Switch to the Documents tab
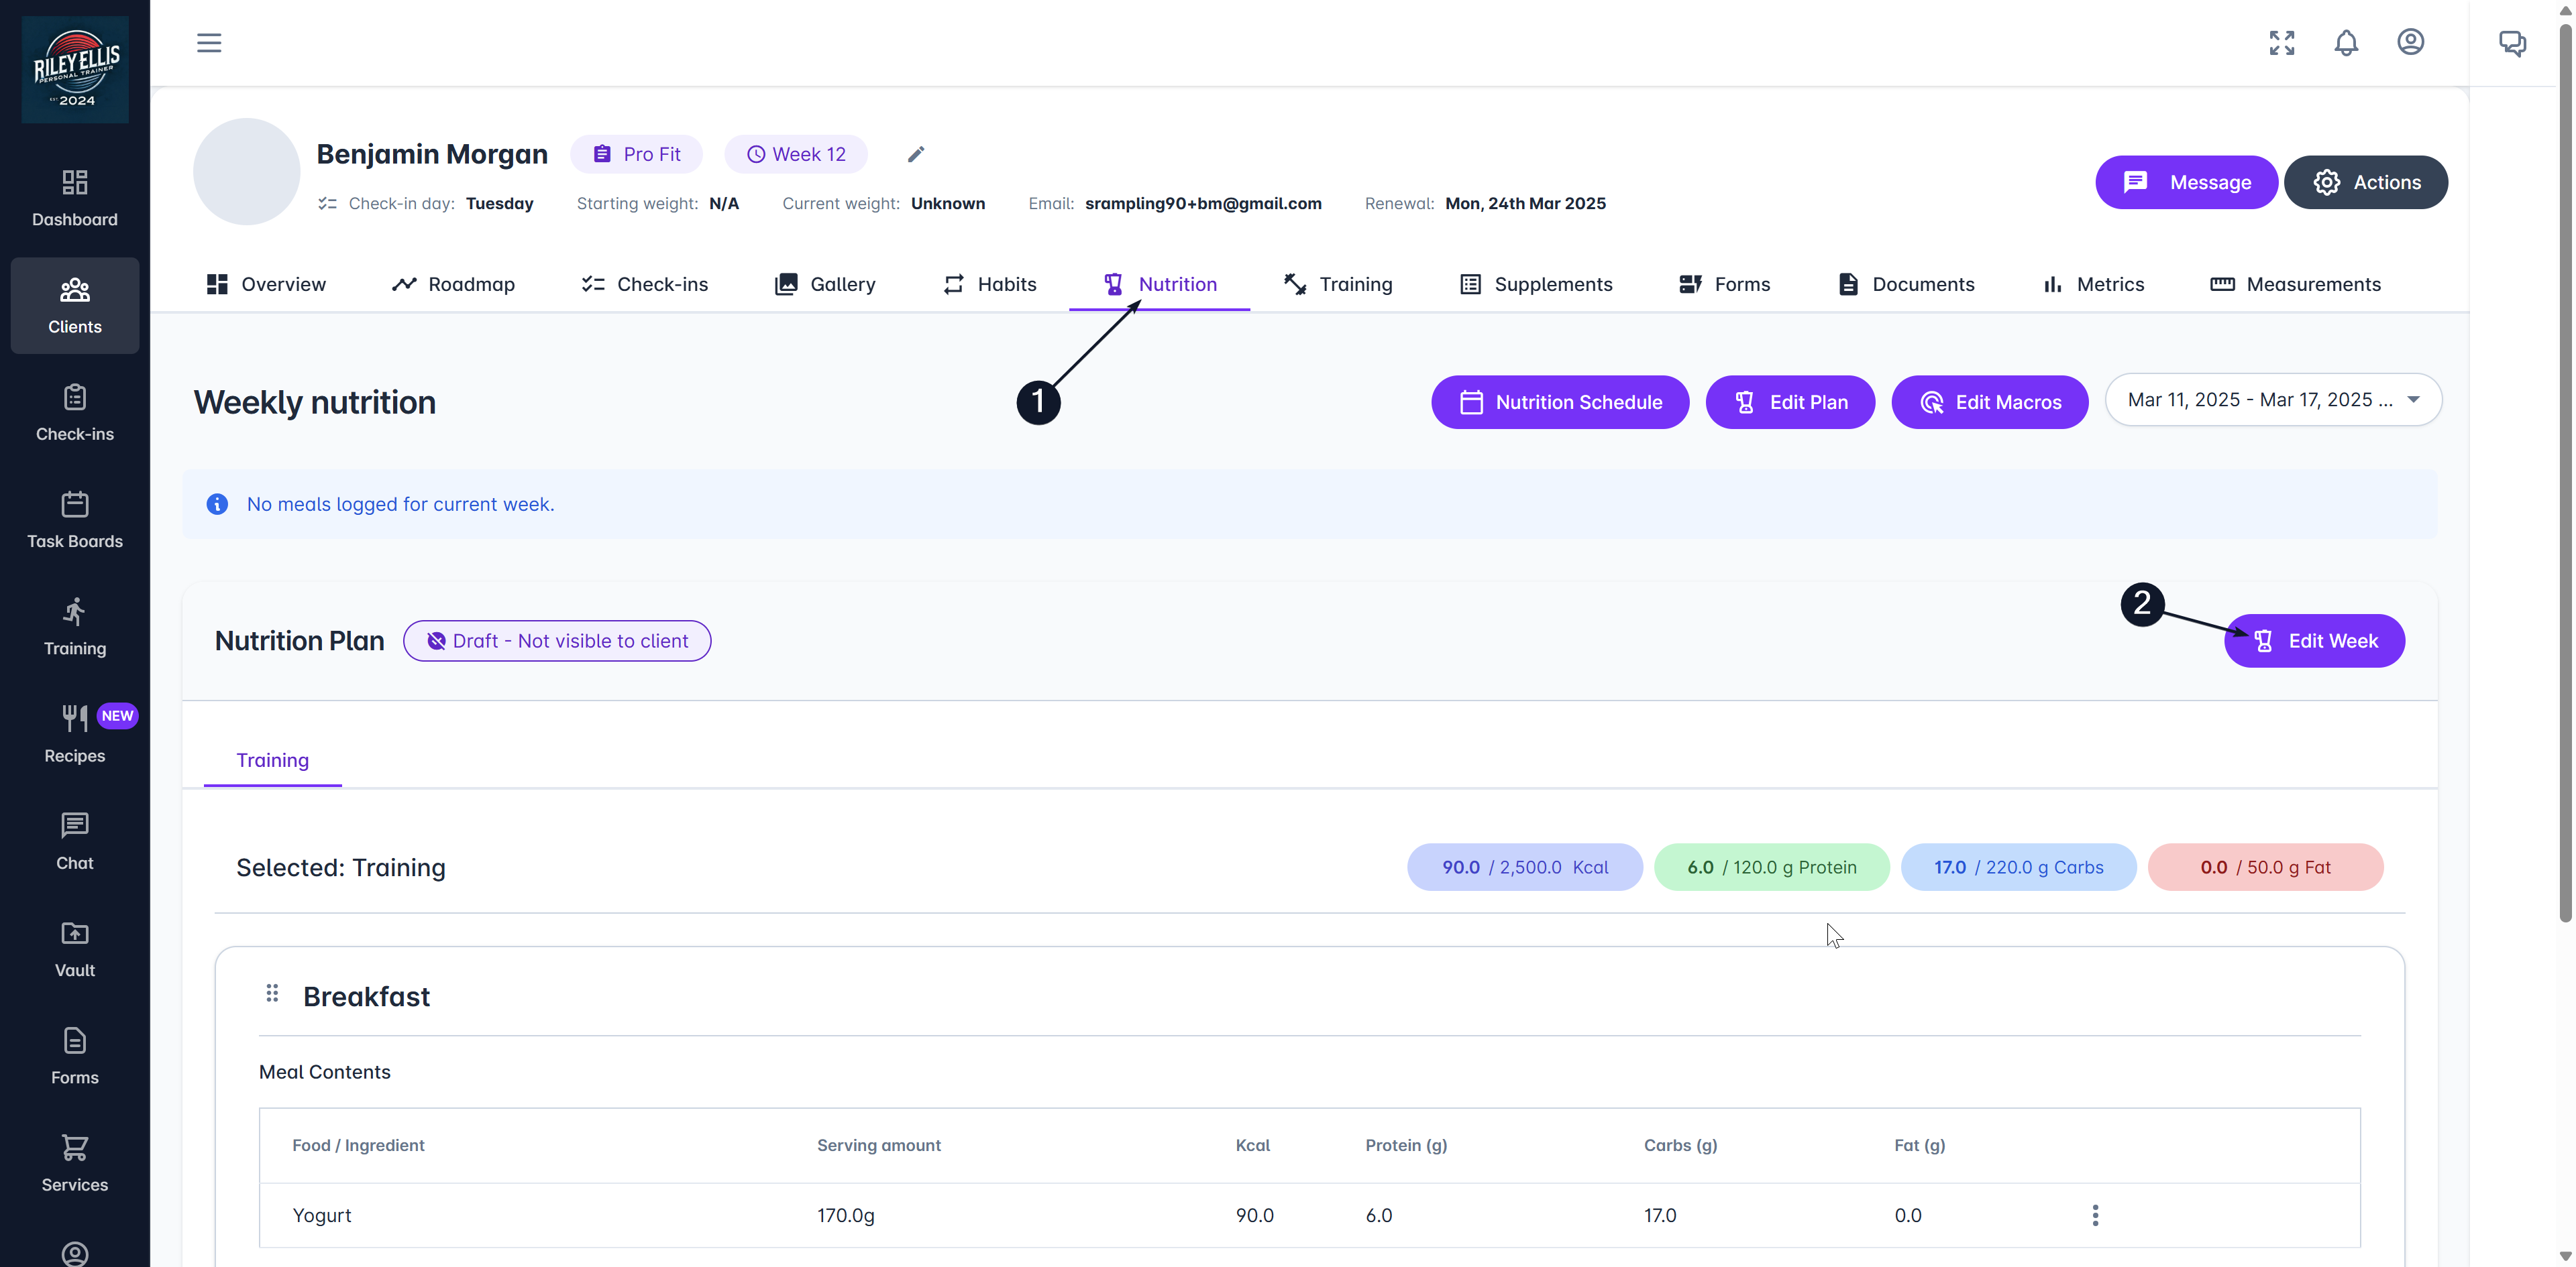The image size is (2576, 1267). pyautogui.click(x=1906, y=284)
